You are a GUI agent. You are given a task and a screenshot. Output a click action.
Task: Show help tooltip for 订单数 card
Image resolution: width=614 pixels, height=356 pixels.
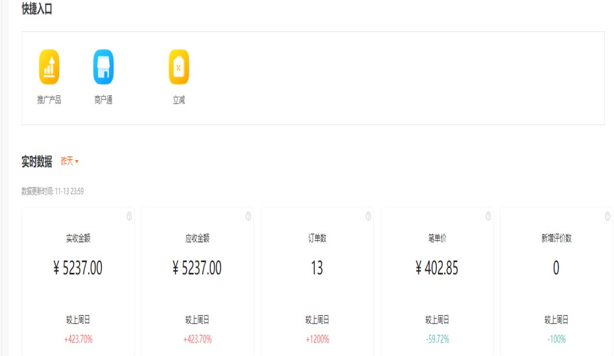[369, 217]
